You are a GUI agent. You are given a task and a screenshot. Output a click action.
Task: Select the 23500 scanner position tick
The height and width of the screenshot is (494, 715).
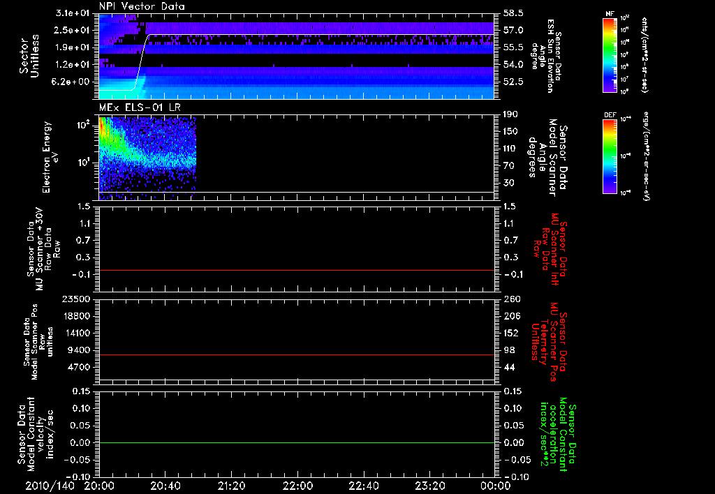(x=75, y=299)
